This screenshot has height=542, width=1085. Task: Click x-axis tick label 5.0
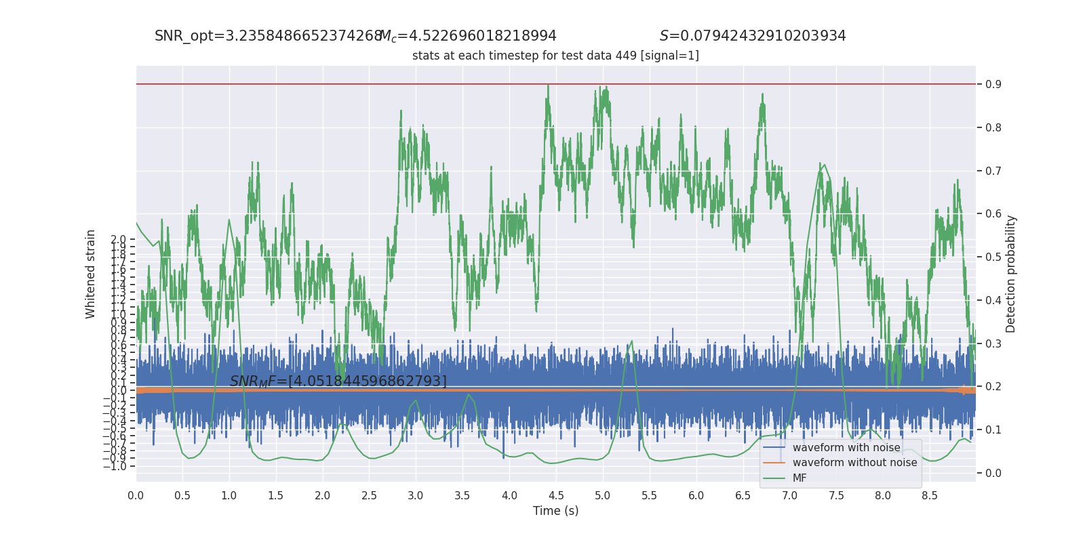pyautogui.click(x=603, y=496)
